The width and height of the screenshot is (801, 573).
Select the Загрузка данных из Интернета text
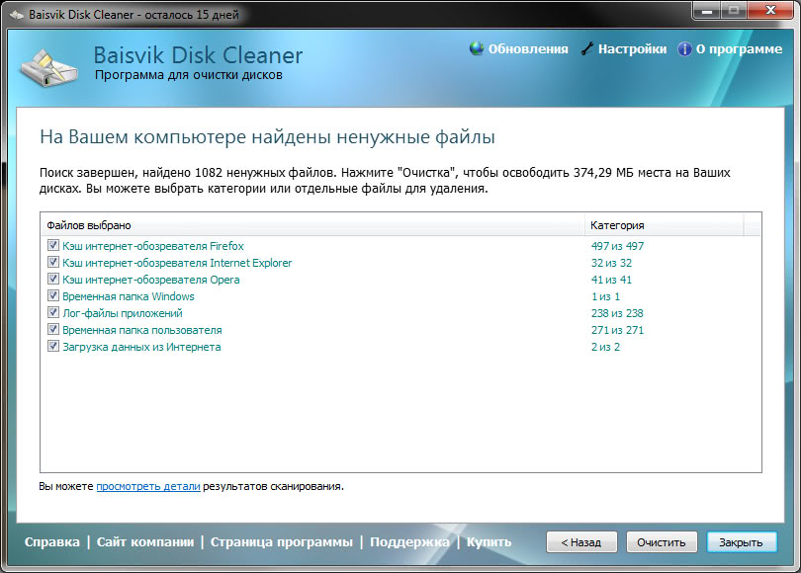[x=141, y=347]
